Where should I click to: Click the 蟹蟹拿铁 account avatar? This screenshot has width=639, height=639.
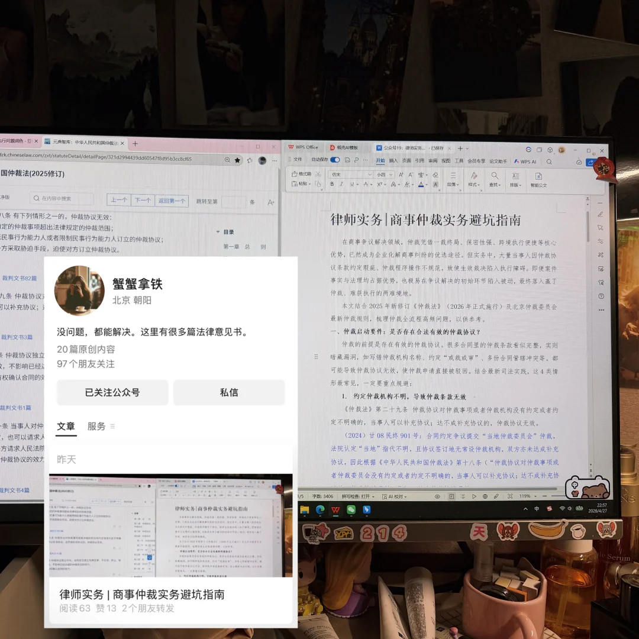click(x=79, y=291)
